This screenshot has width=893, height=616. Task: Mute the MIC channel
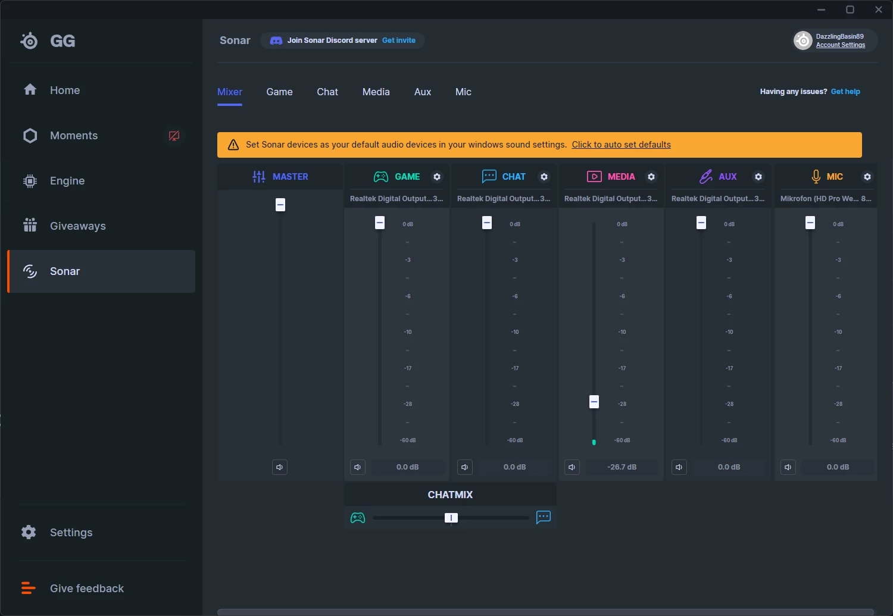click(788, 467)
